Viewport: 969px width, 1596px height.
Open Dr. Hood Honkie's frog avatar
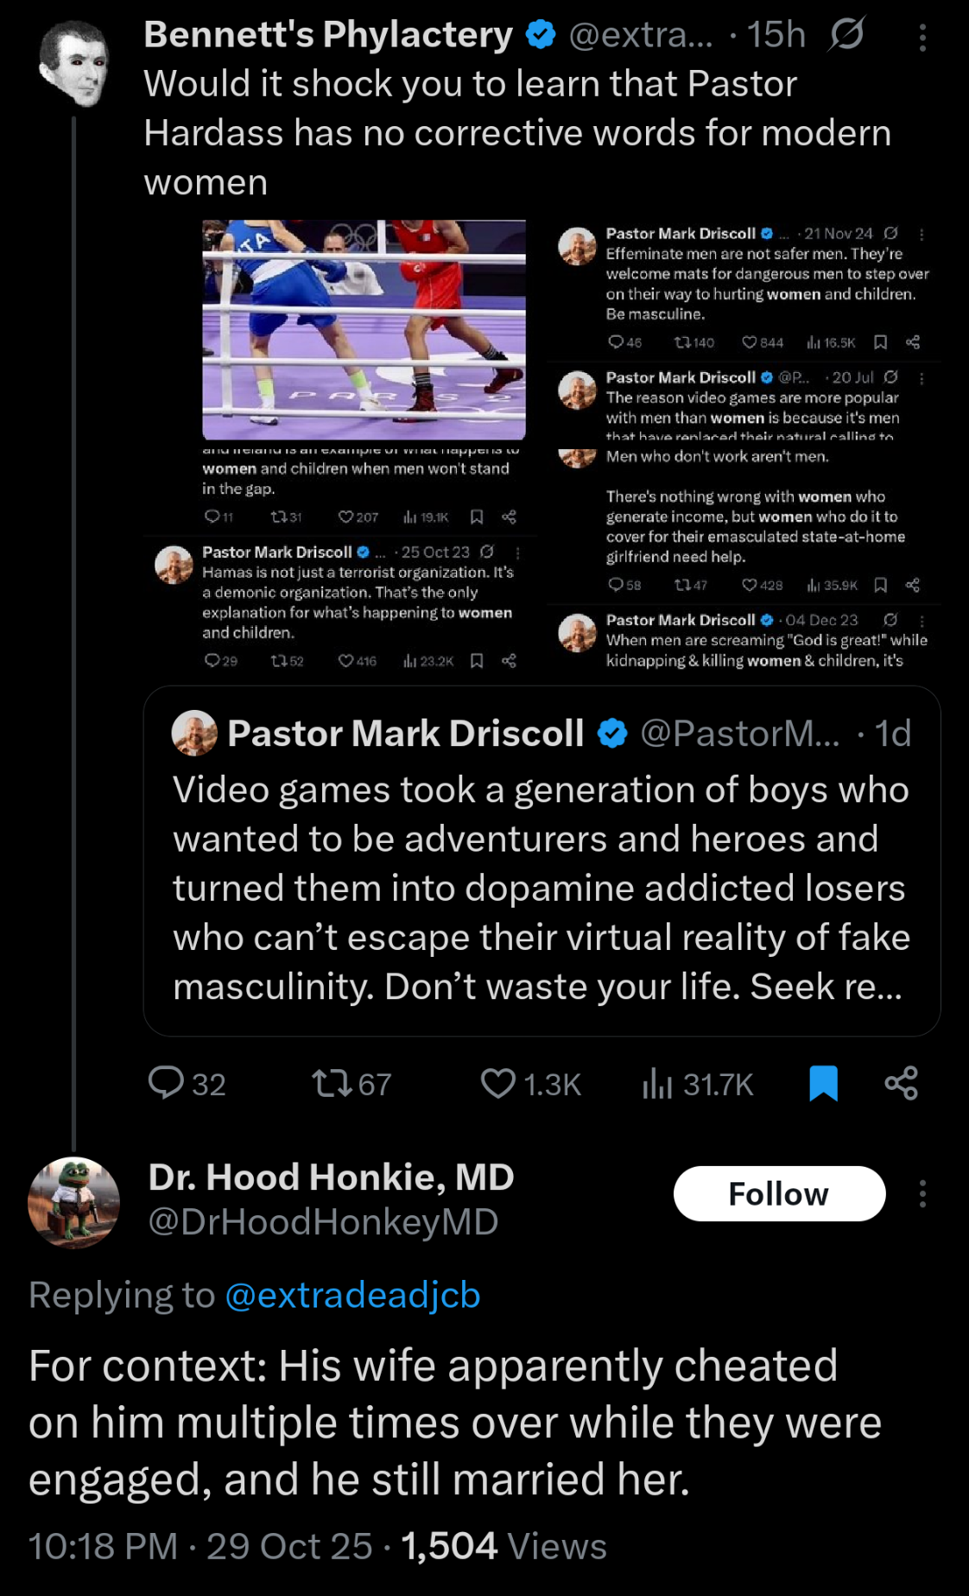[73, 1201]
